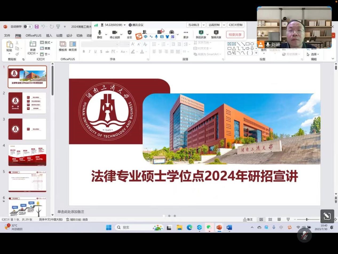Open the 文件 menu tab

click(7, 36)
